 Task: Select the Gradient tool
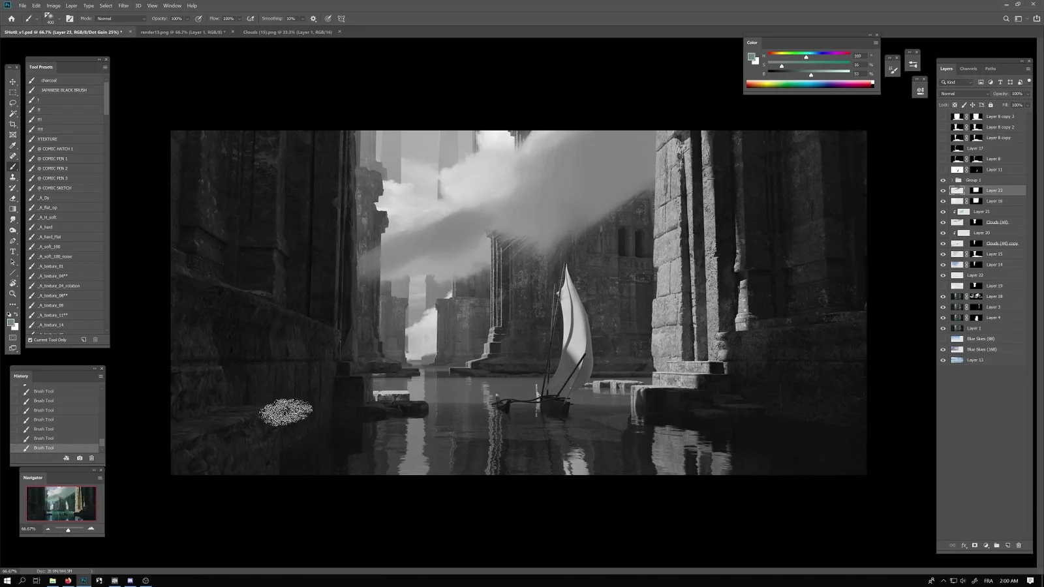(12, 210)
